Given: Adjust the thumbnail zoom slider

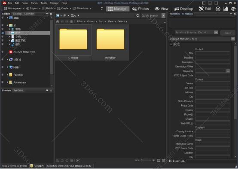Looking at the screenshot, I should [145, 160].
